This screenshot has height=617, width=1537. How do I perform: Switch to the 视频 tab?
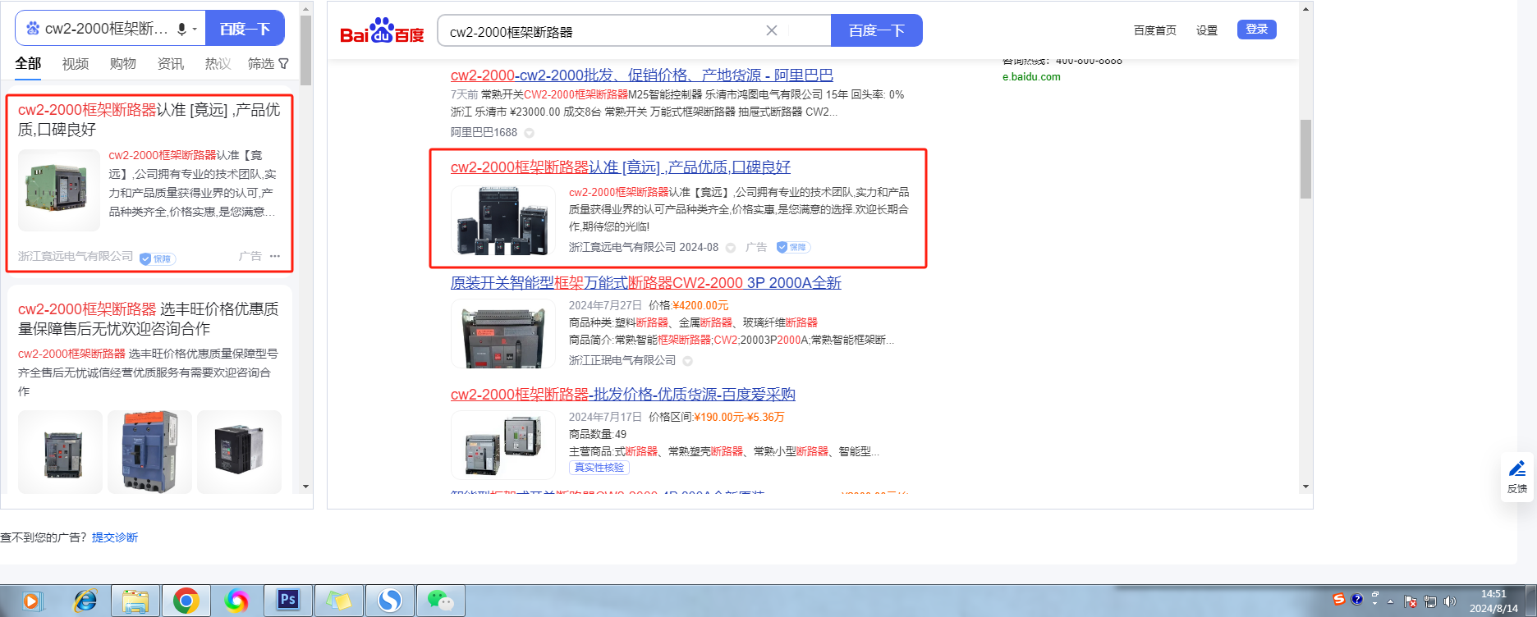76,63
